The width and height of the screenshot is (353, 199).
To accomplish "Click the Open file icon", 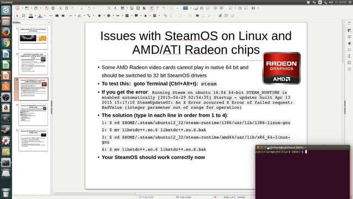I will pos(26,8).
